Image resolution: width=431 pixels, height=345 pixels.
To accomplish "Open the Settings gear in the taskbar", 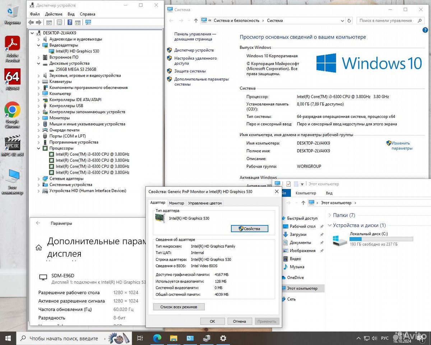I will click(223, 338).
